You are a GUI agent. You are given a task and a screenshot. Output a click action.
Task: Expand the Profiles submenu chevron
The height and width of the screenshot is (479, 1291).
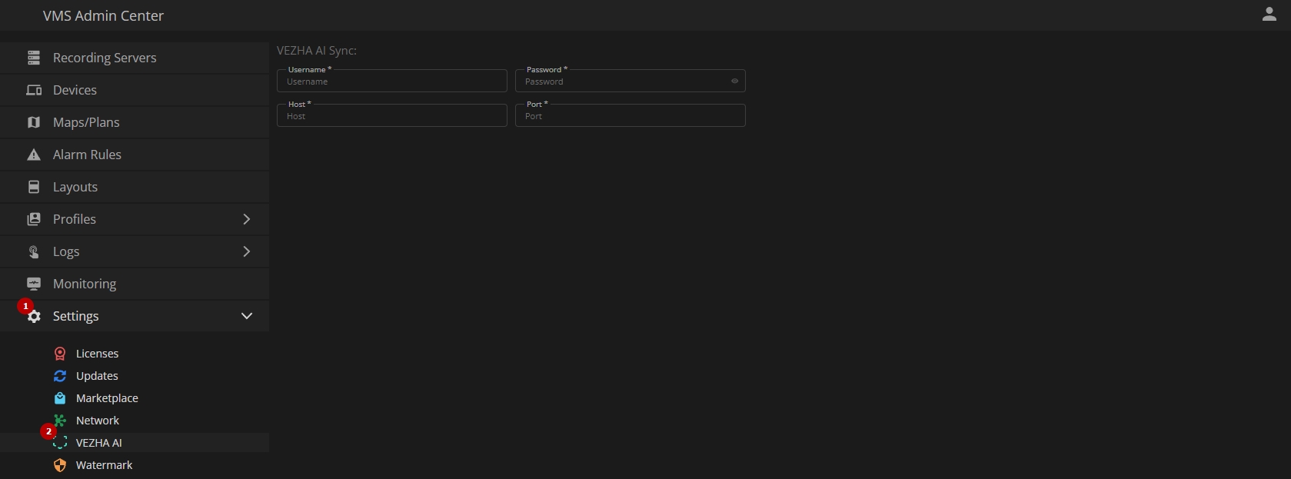tap(247, 219)
